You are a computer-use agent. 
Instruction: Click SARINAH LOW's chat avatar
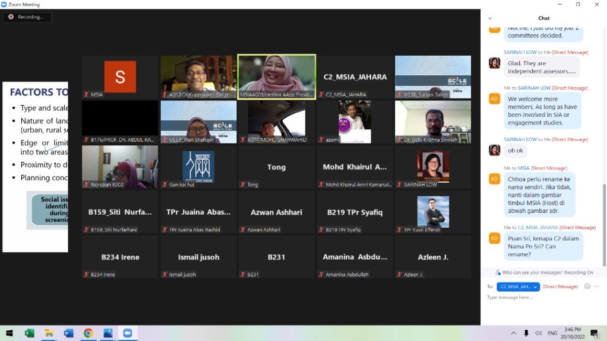tap(494, 63)
